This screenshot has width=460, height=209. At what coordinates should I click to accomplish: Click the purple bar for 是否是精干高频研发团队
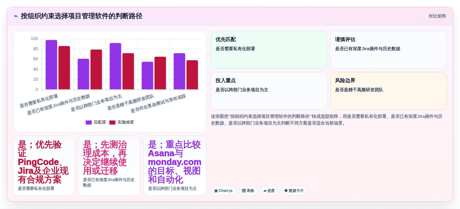(147, 76)
